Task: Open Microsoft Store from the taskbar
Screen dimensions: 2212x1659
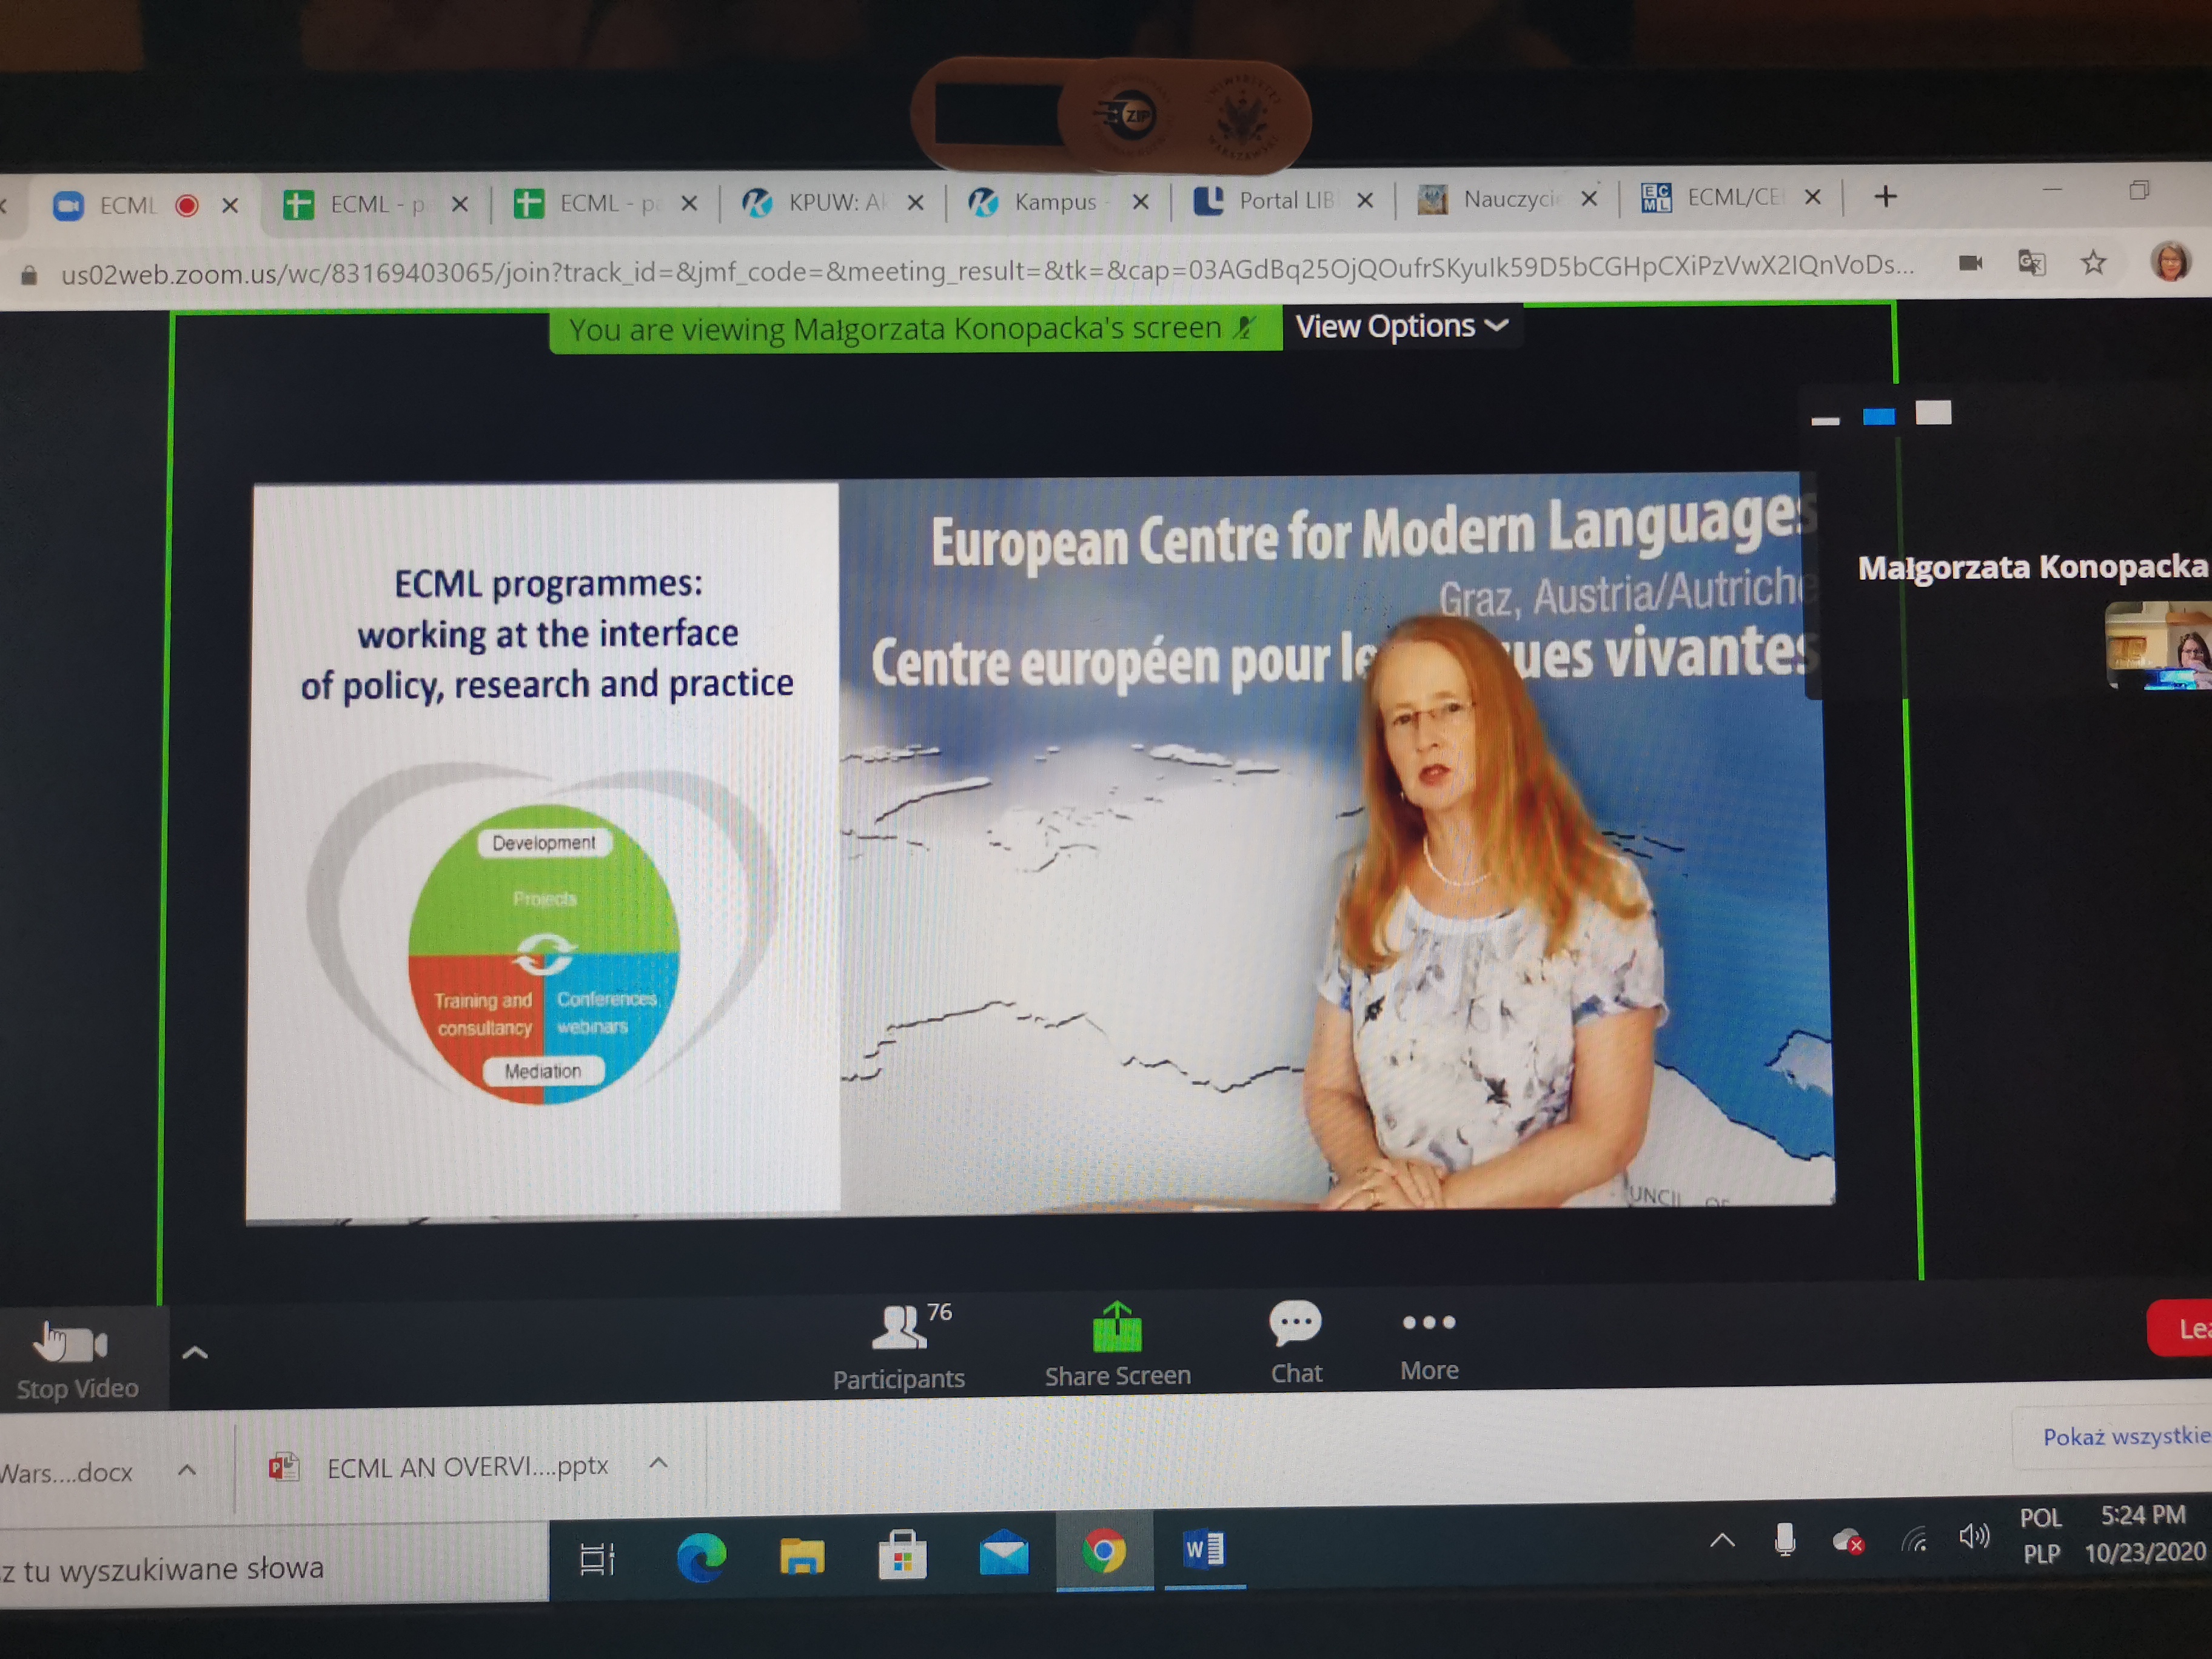Action: tap(902, 1554)
